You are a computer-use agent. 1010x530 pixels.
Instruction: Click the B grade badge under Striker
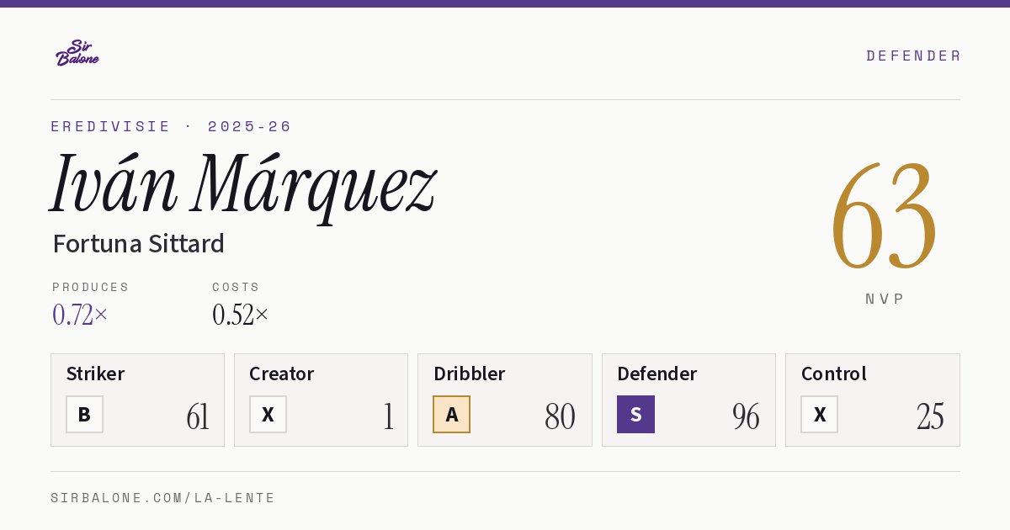click(84, 415)
